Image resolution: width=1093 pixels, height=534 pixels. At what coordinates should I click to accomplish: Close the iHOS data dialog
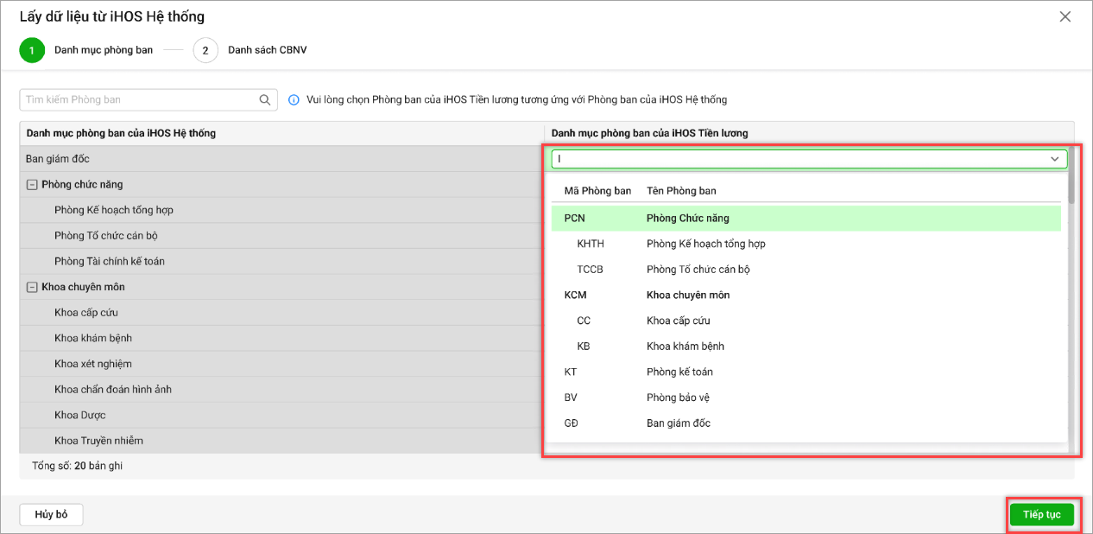click(x=1065, y=16)
